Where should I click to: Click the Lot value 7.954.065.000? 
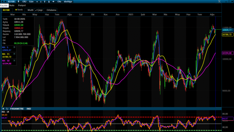point(21,37)
